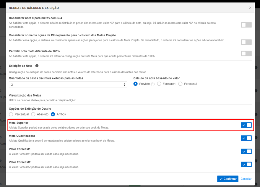Click the Confirmar button
This screenshot has width=260, height=187.
[x=227, y=179]
